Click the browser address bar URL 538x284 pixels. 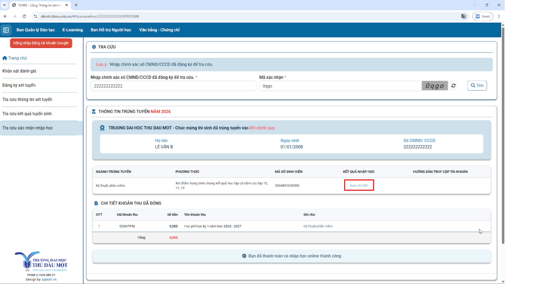(90, 16)
